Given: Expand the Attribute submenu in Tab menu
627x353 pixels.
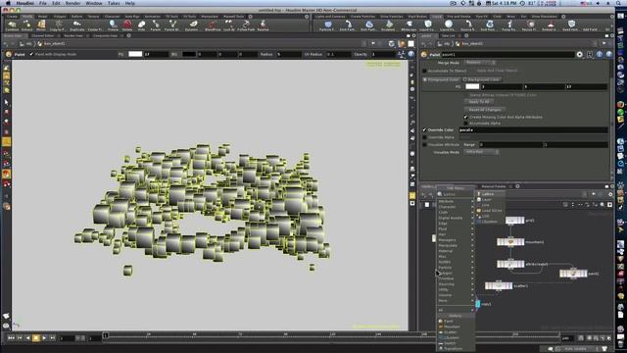Looking at the screenshot, I should pos(455,201).
